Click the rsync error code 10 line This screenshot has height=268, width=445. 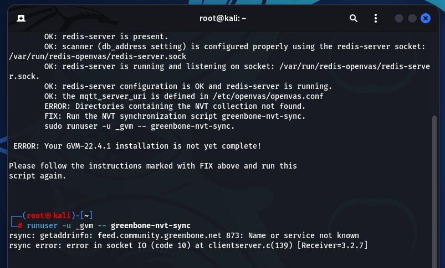tap(188, 245)
